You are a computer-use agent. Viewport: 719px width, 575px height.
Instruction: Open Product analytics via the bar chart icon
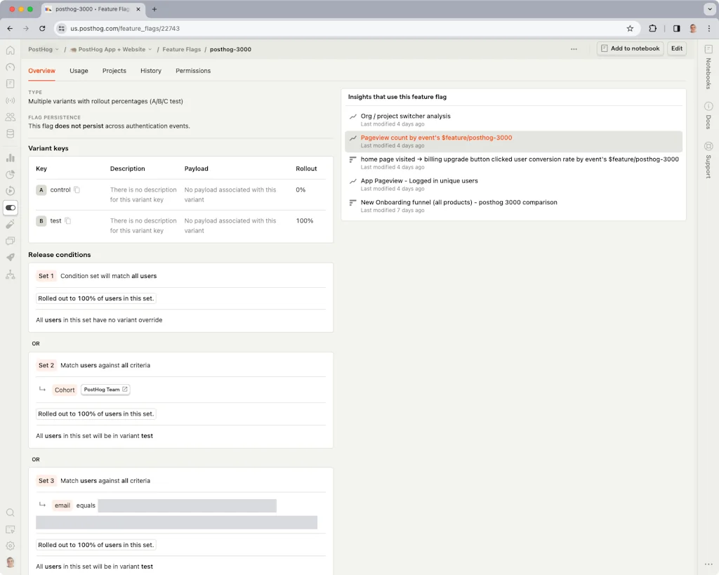click(x=11, y=158)
